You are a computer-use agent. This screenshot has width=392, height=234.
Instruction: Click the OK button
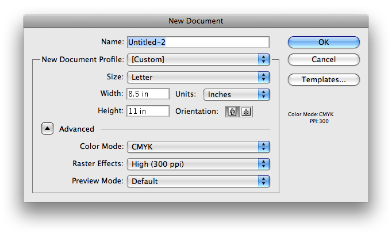[324, 42]
